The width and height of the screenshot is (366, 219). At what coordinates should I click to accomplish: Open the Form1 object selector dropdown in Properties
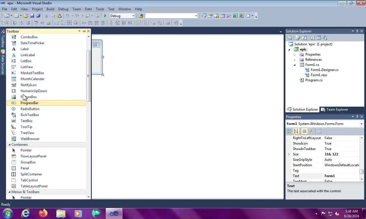click(x=361, y=124)
